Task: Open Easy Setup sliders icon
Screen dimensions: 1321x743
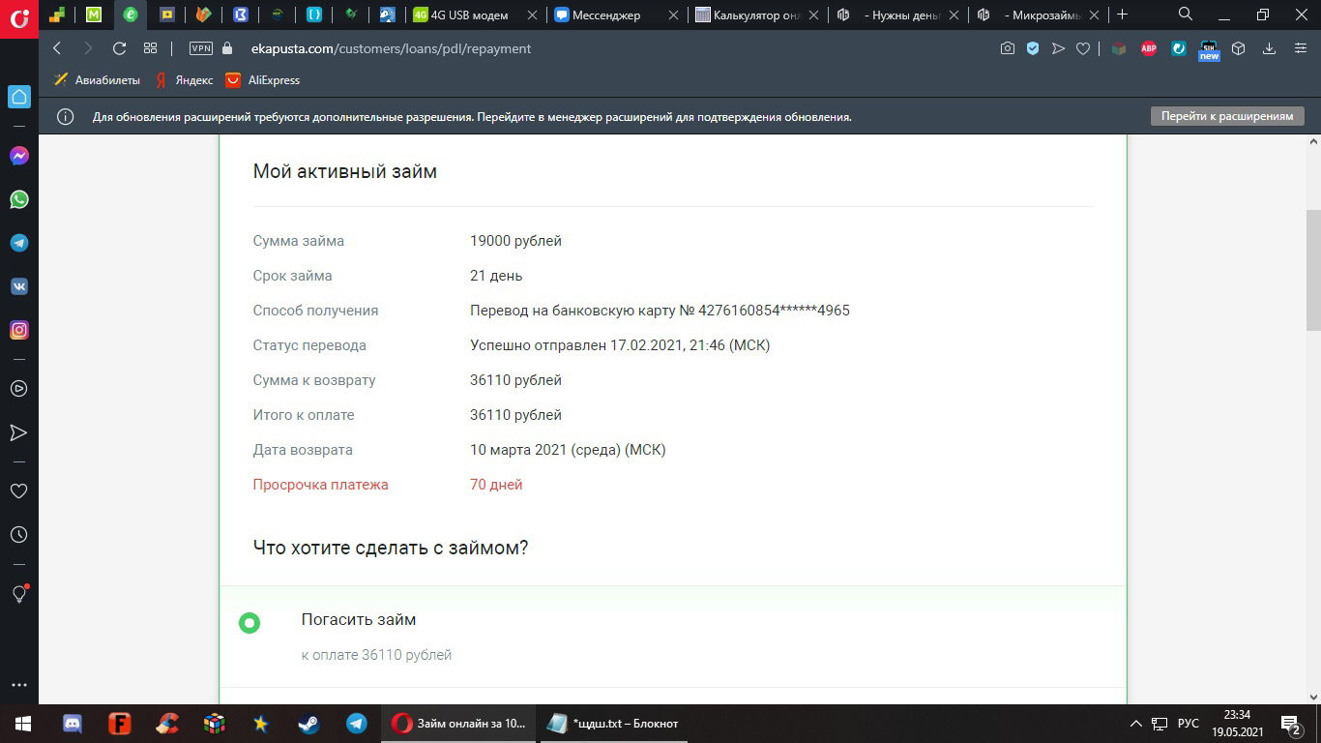Action: (1300, 48)
